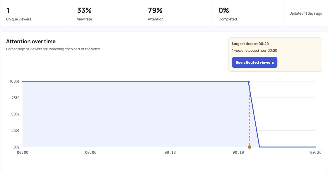Click the chart description subtitle text
Screen dimensions: 328x171
point(53,49)
